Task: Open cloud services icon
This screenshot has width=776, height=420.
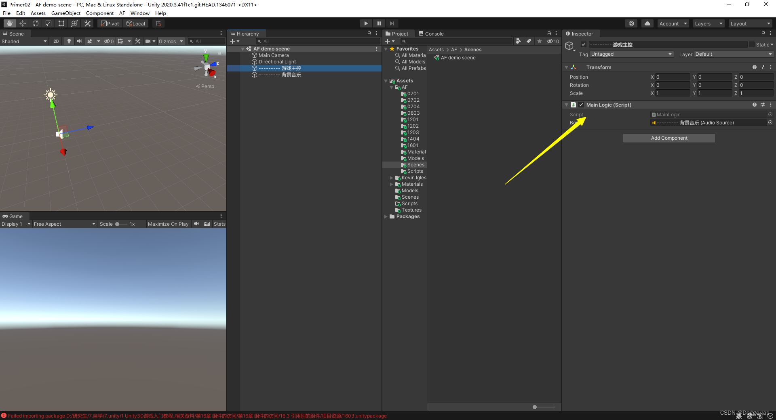Action: 647,23
